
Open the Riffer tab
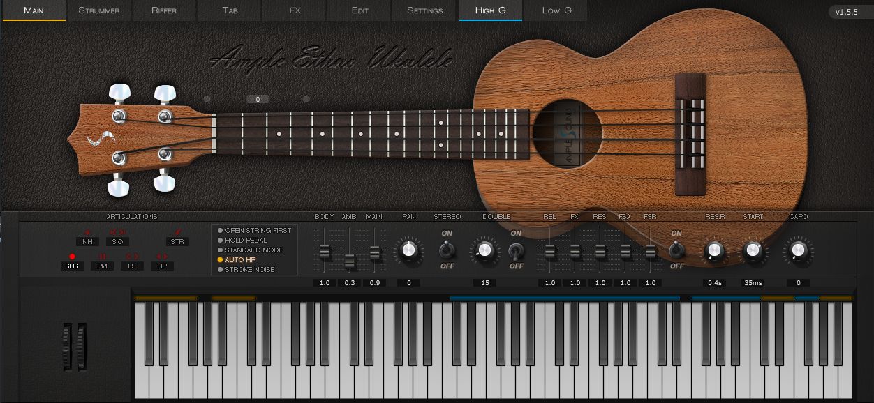coord(164,10)
